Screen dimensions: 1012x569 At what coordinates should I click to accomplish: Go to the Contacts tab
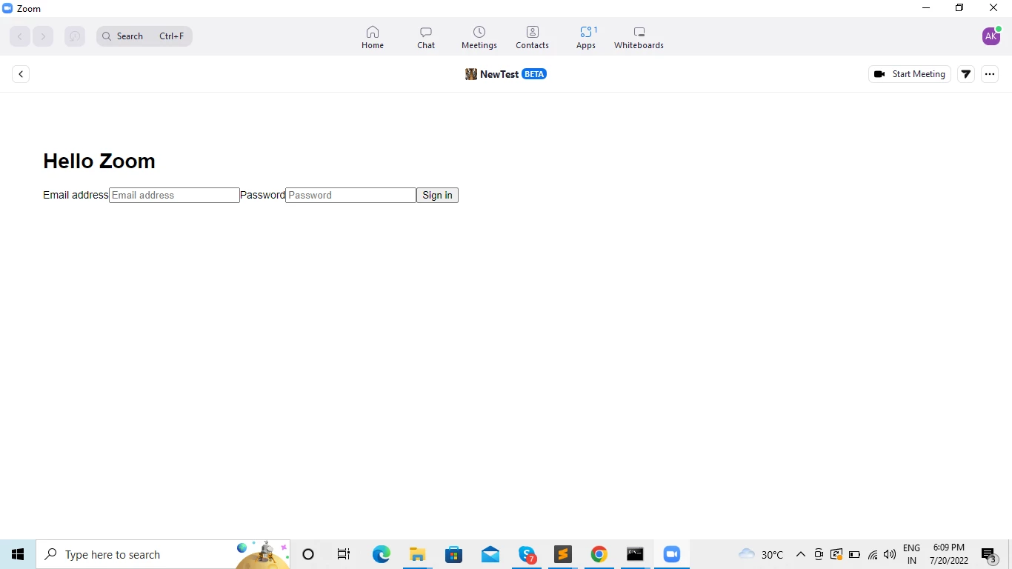(x=532, y=37)
